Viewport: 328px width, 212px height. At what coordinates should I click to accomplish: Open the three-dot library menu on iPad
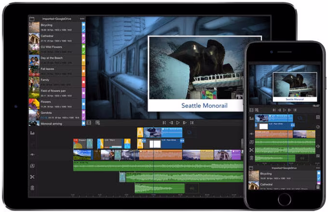click(82, 19)
